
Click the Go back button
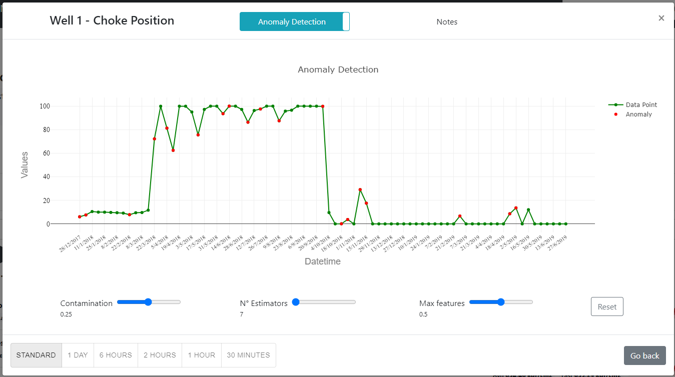coord(644,355)
